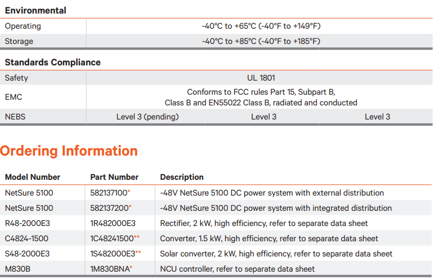Select 'Level 3 (pending)' cell
The width and height of the screenshot is (438, 279).
pos(148,117)
